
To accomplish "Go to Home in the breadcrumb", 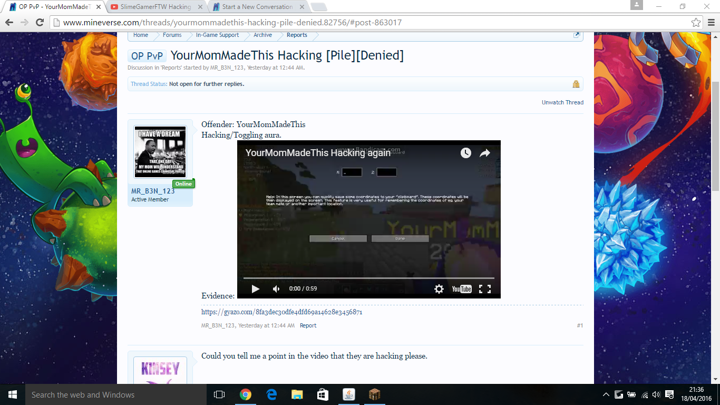I will [x=141, y=35].
